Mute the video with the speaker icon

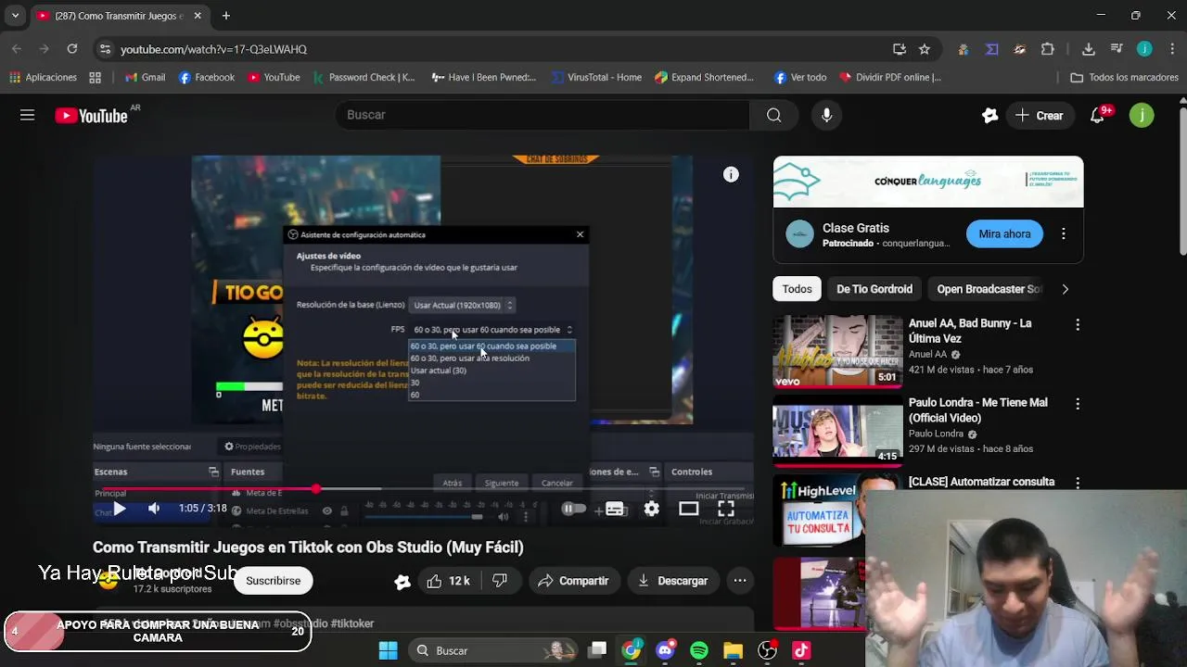[x=154, y=509]
